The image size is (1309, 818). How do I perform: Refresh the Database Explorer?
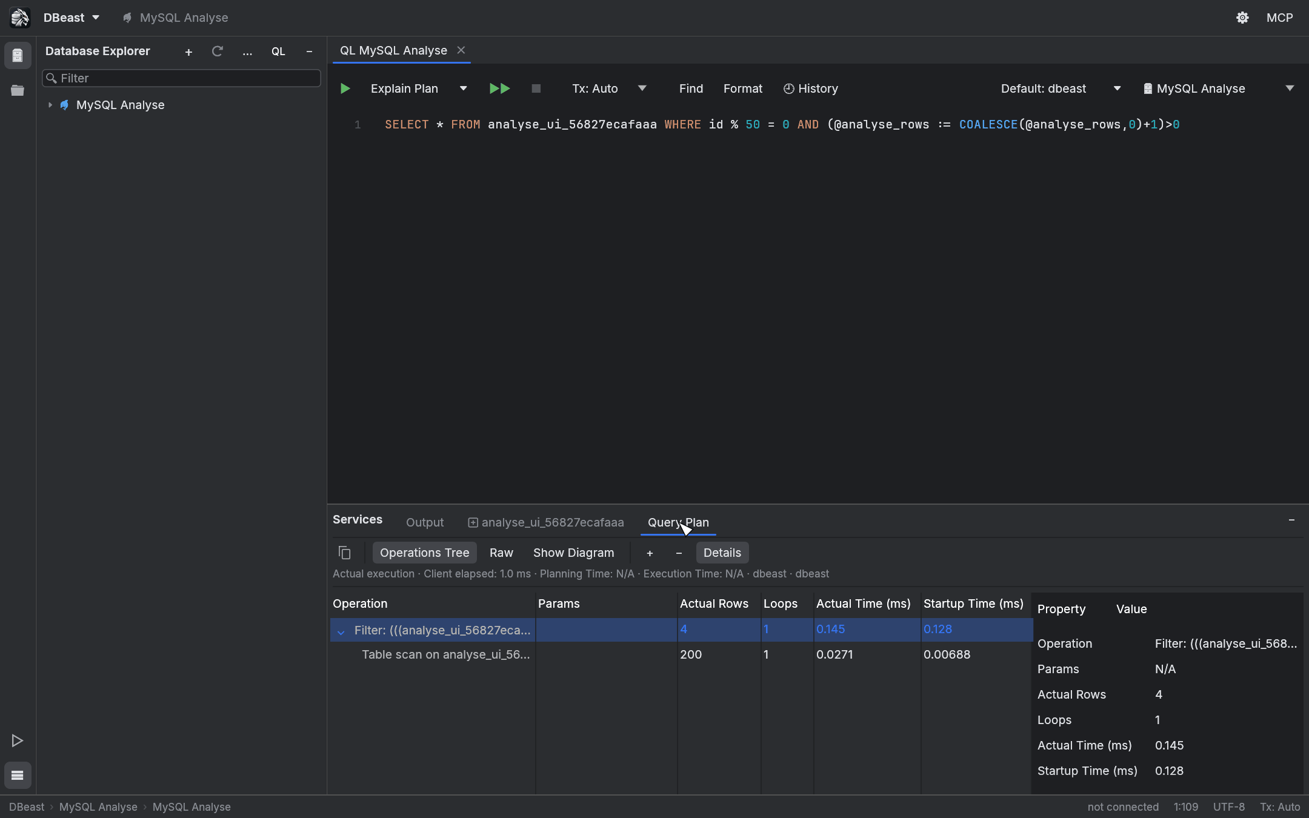218,52
